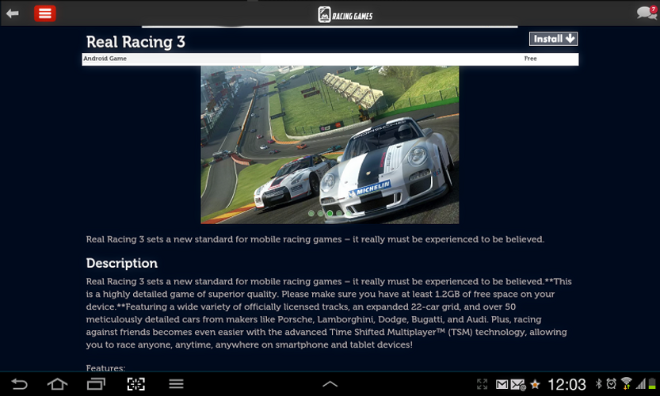Tap the back arrow in the top bar

[x=13, y=13]
